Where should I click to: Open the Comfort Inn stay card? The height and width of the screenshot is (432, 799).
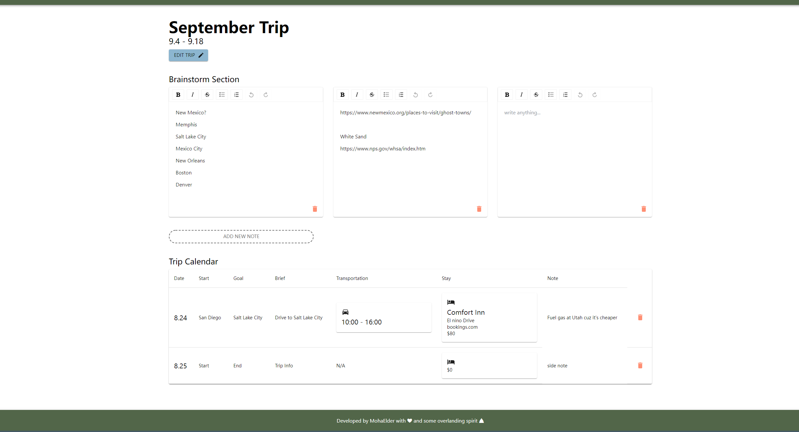coord(489,317)
